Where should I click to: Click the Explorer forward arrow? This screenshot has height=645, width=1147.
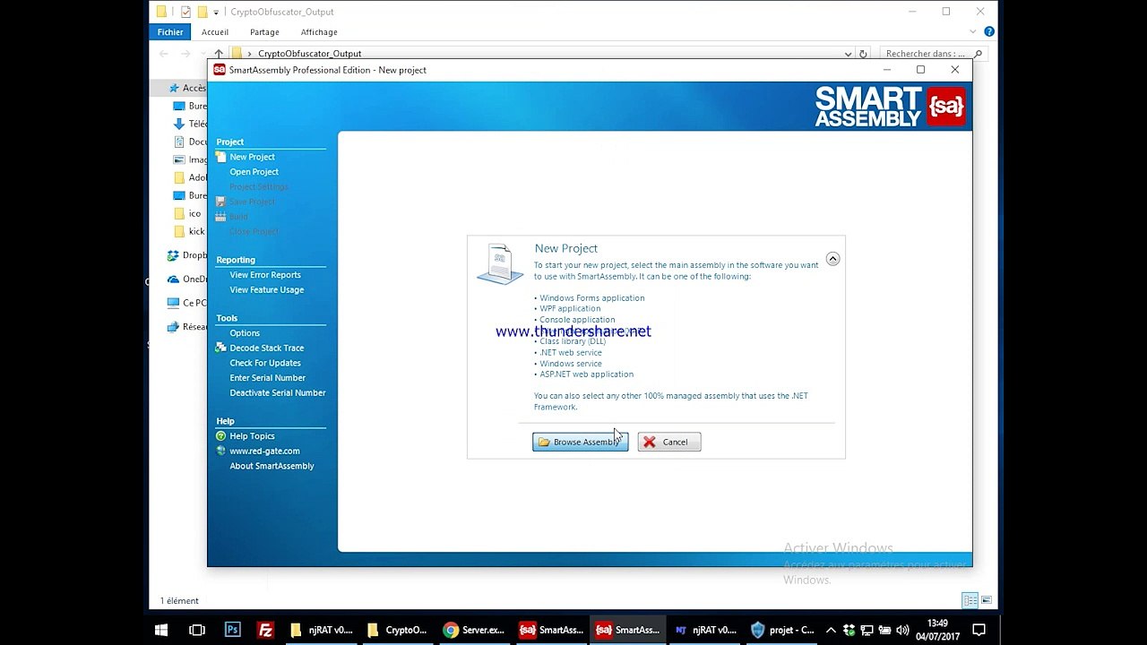tap(185, 54)
